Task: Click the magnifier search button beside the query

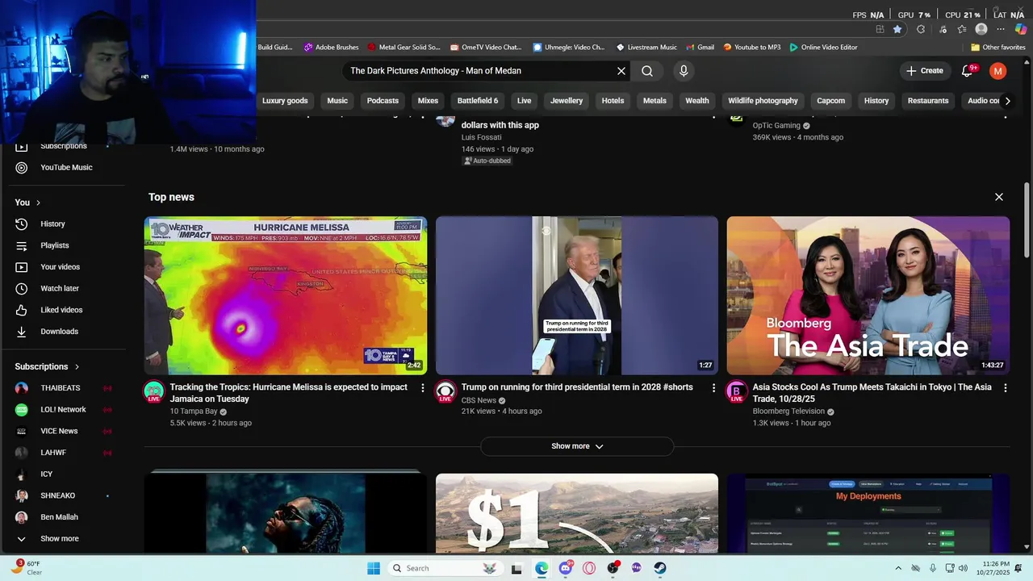Action: coord(647,71)
